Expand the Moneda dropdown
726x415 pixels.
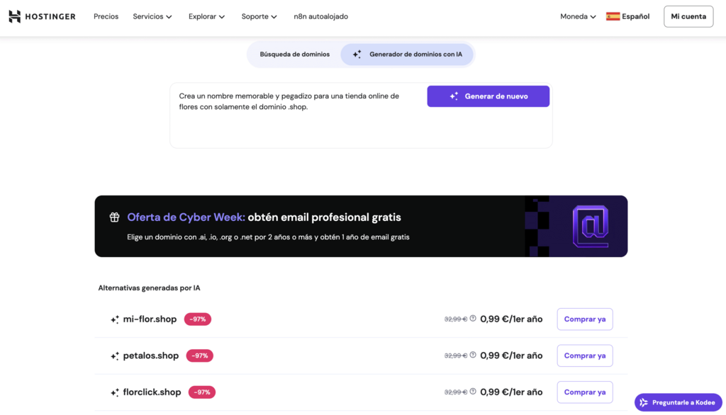click(x=576, y=16)
